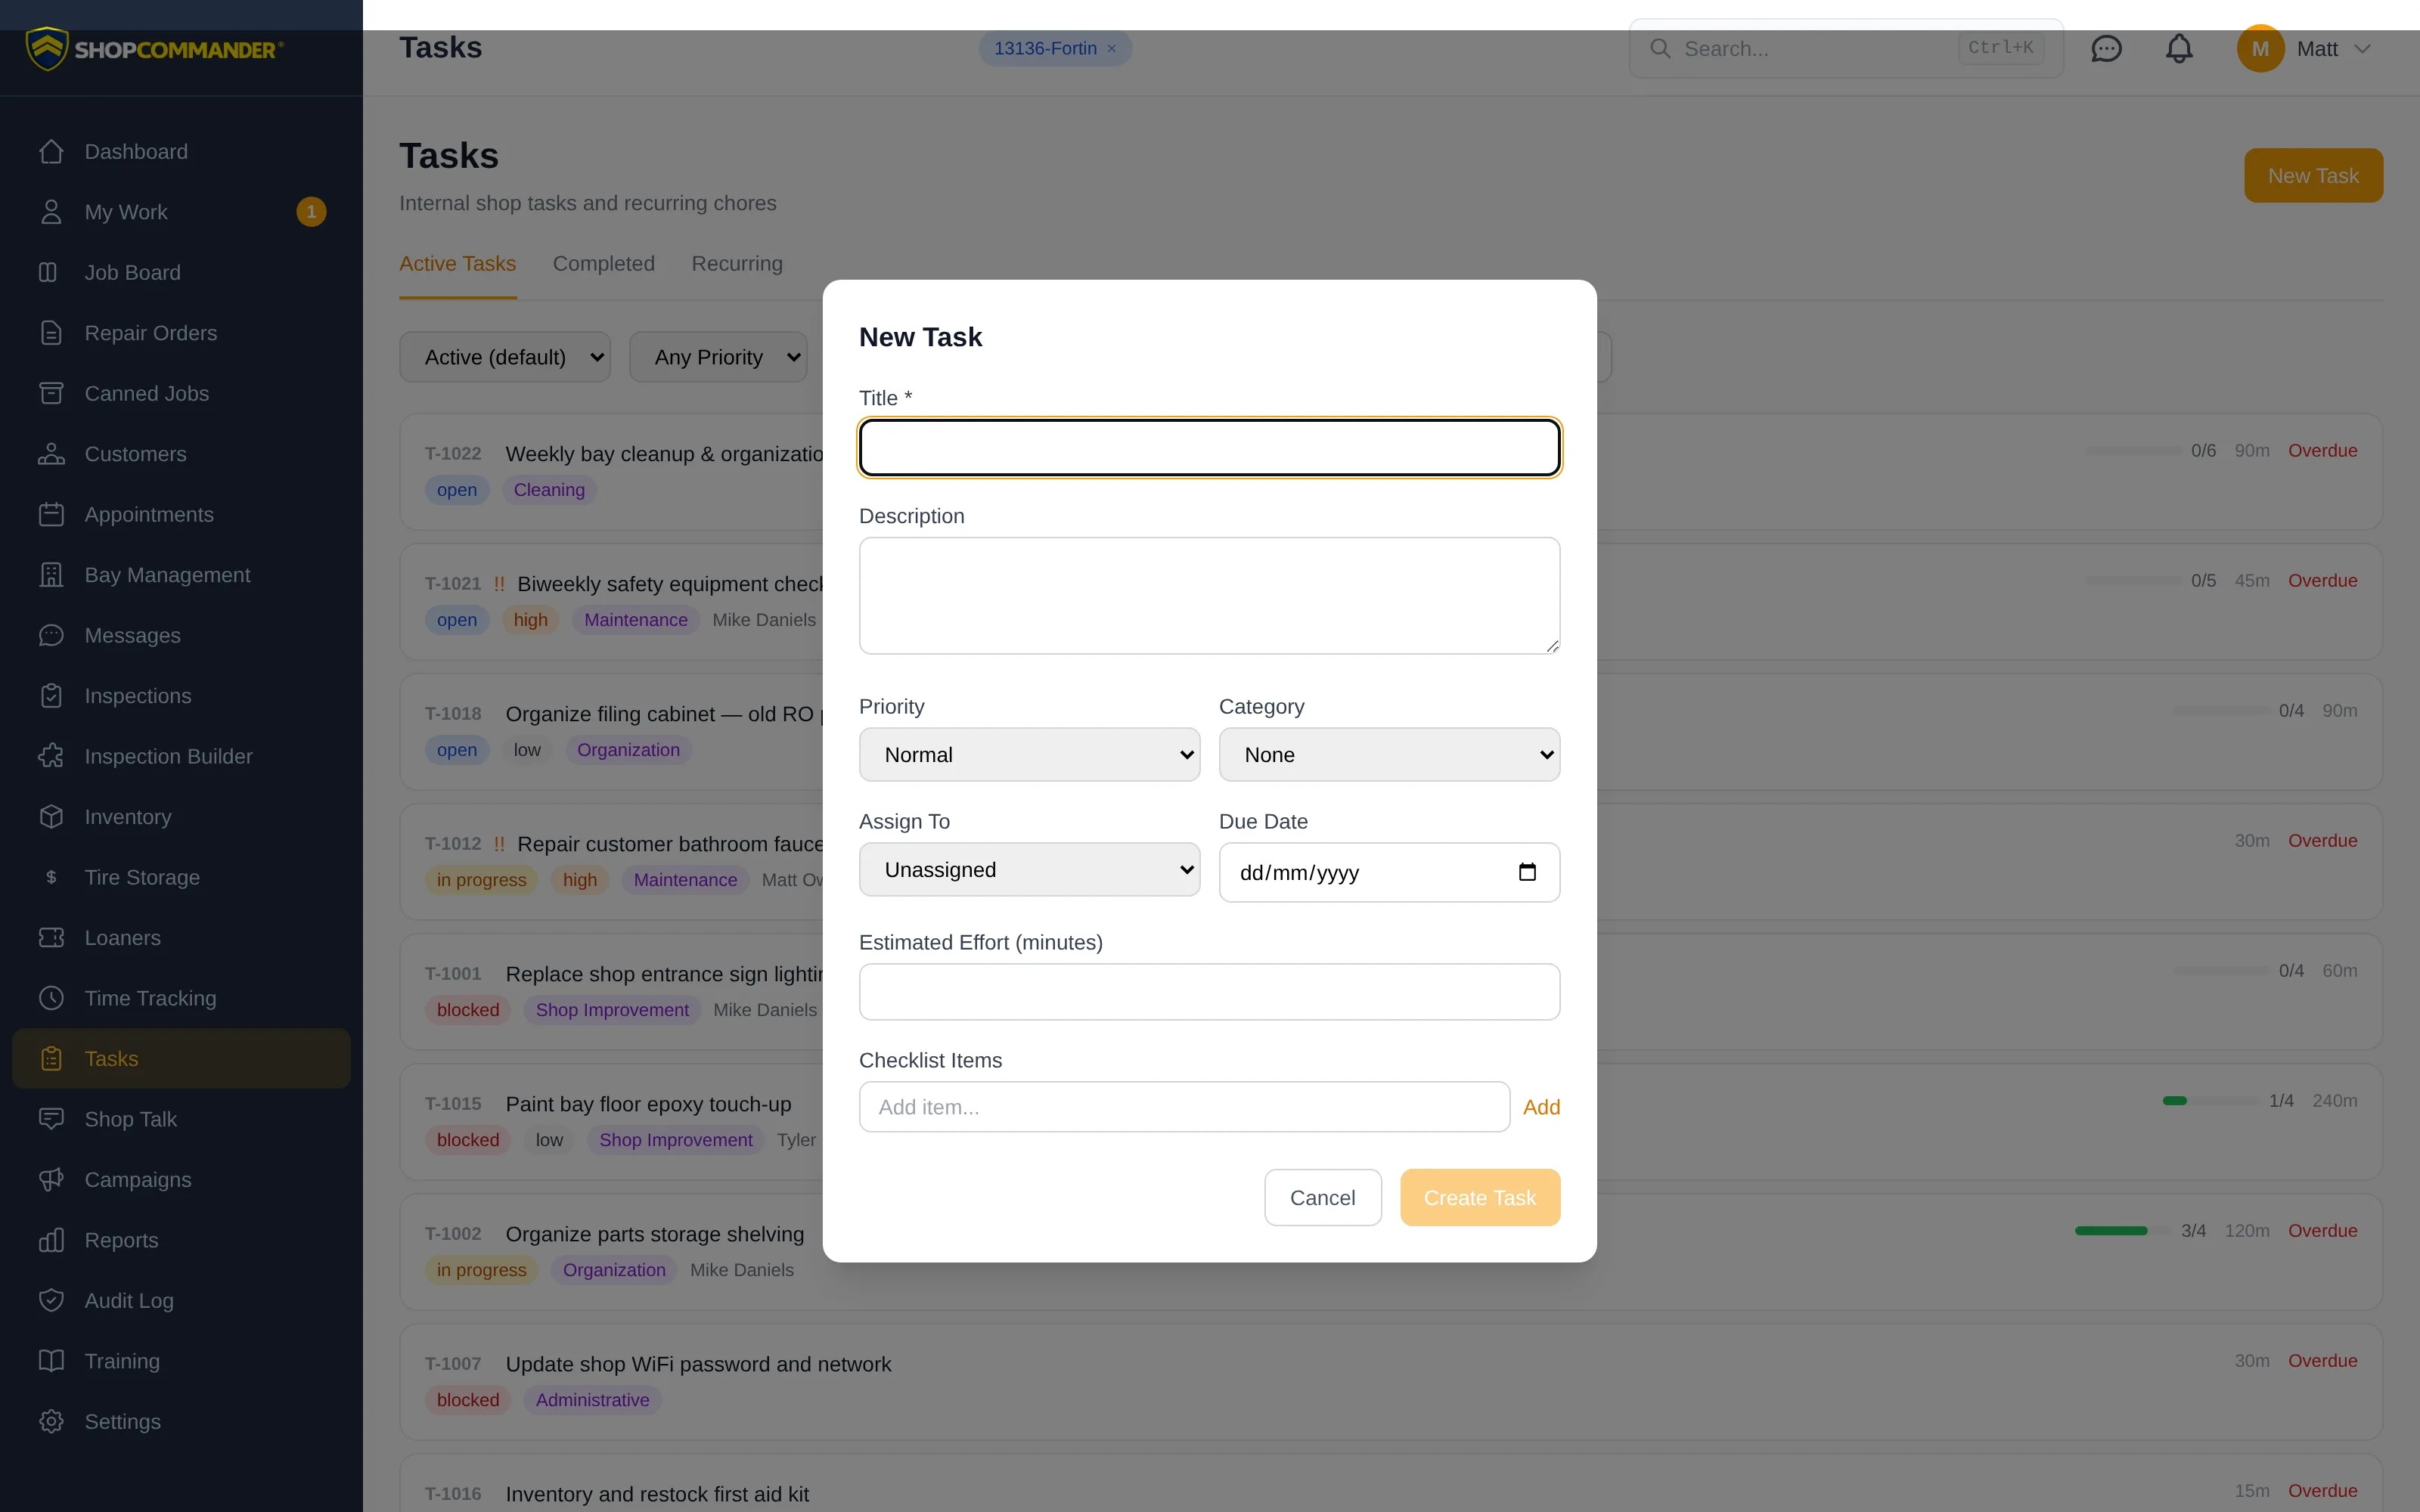Click the Loaners ticket icon
The height and width of the screenshot is (1512, 2420).
51,938
